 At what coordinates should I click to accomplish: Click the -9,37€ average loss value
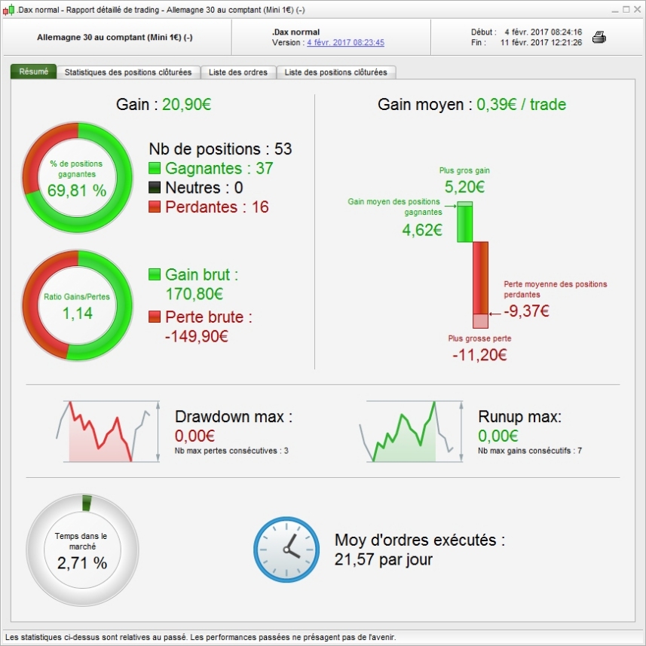(526, 311)
